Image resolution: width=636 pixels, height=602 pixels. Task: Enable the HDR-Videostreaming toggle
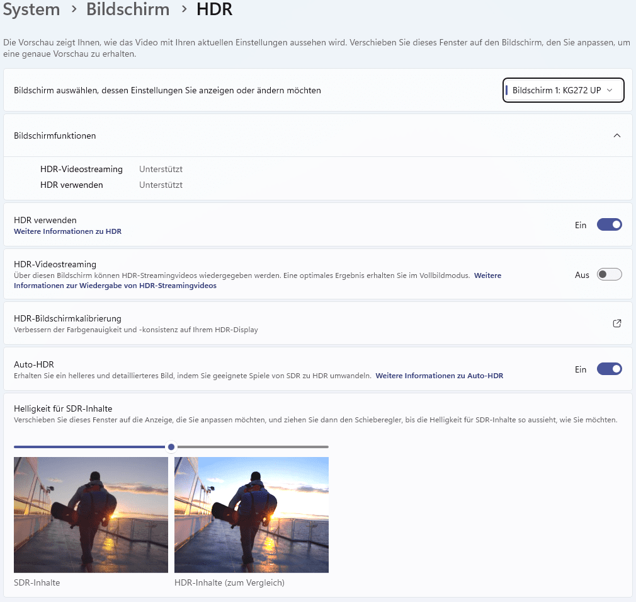click(x=609, y=275)
